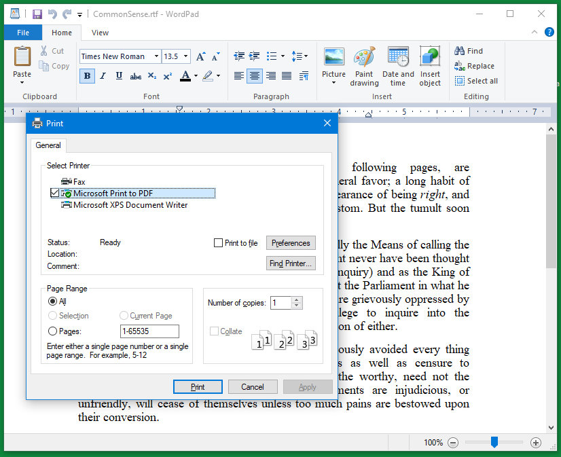Click the Shrink font icon
This screenshot has height=457, width=561.
coord(215,56)
